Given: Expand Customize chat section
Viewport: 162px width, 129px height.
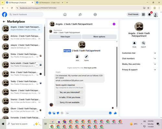Looking at the screenshot, I should coord(139,53).
